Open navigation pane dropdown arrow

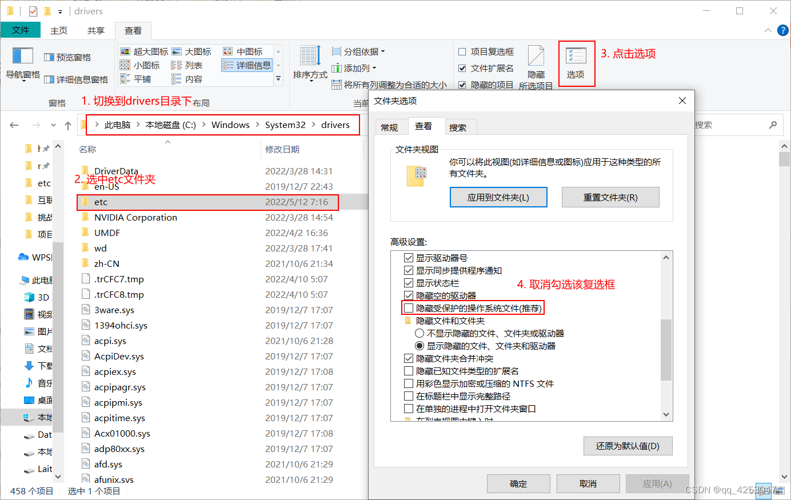(x=23, y=81)
